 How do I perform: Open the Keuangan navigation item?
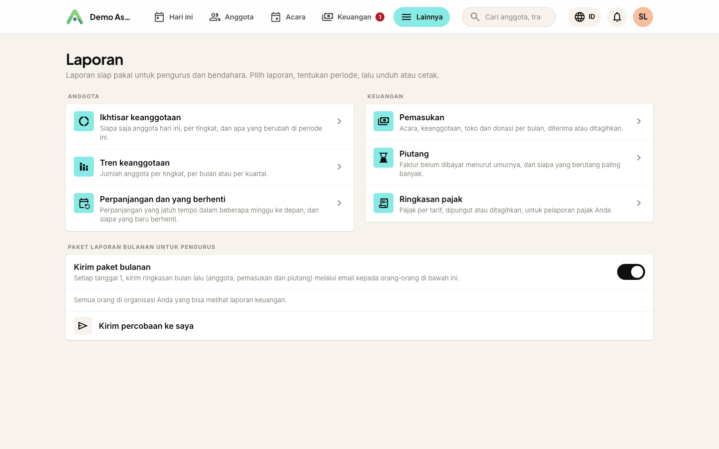click(353, 17)
